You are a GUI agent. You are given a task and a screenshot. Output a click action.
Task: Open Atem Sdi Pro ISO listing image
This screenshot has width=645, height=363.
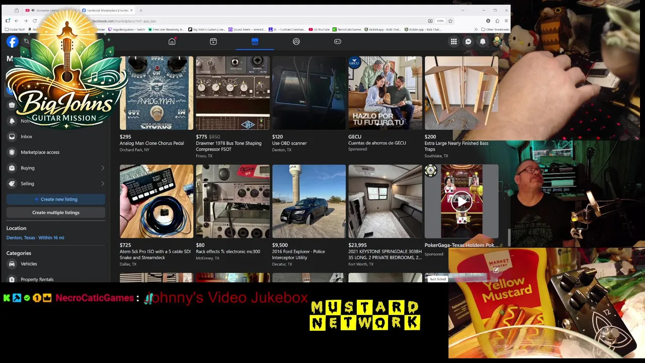pyautogui.click(x=156, y=201)
